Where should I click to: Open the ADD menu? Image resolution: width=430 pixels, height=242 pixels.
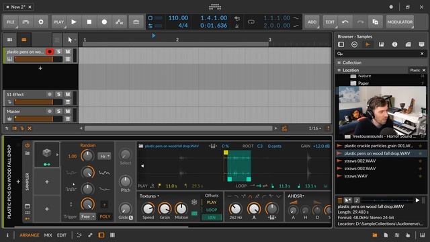(312, 22)
